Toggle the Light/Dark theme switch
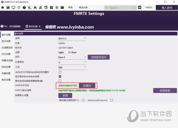 click(68, 52)
